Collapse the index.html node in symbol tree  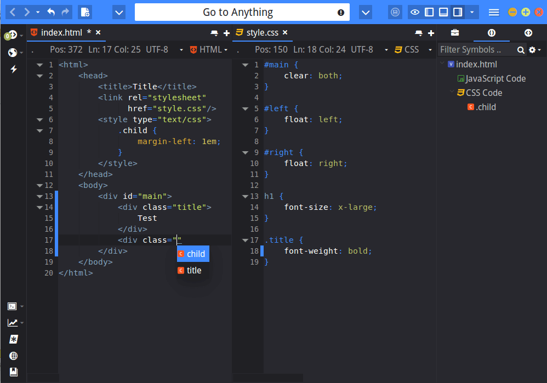tap(442, 64)
